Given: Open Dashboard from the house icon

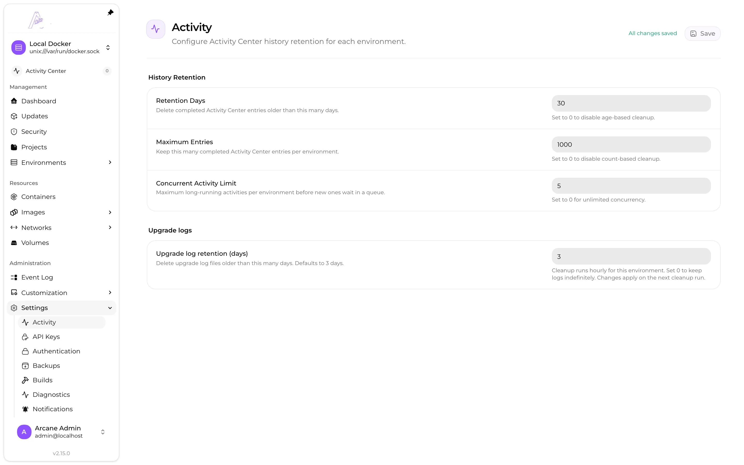Looking at the screenshot, I should point(14,101).
